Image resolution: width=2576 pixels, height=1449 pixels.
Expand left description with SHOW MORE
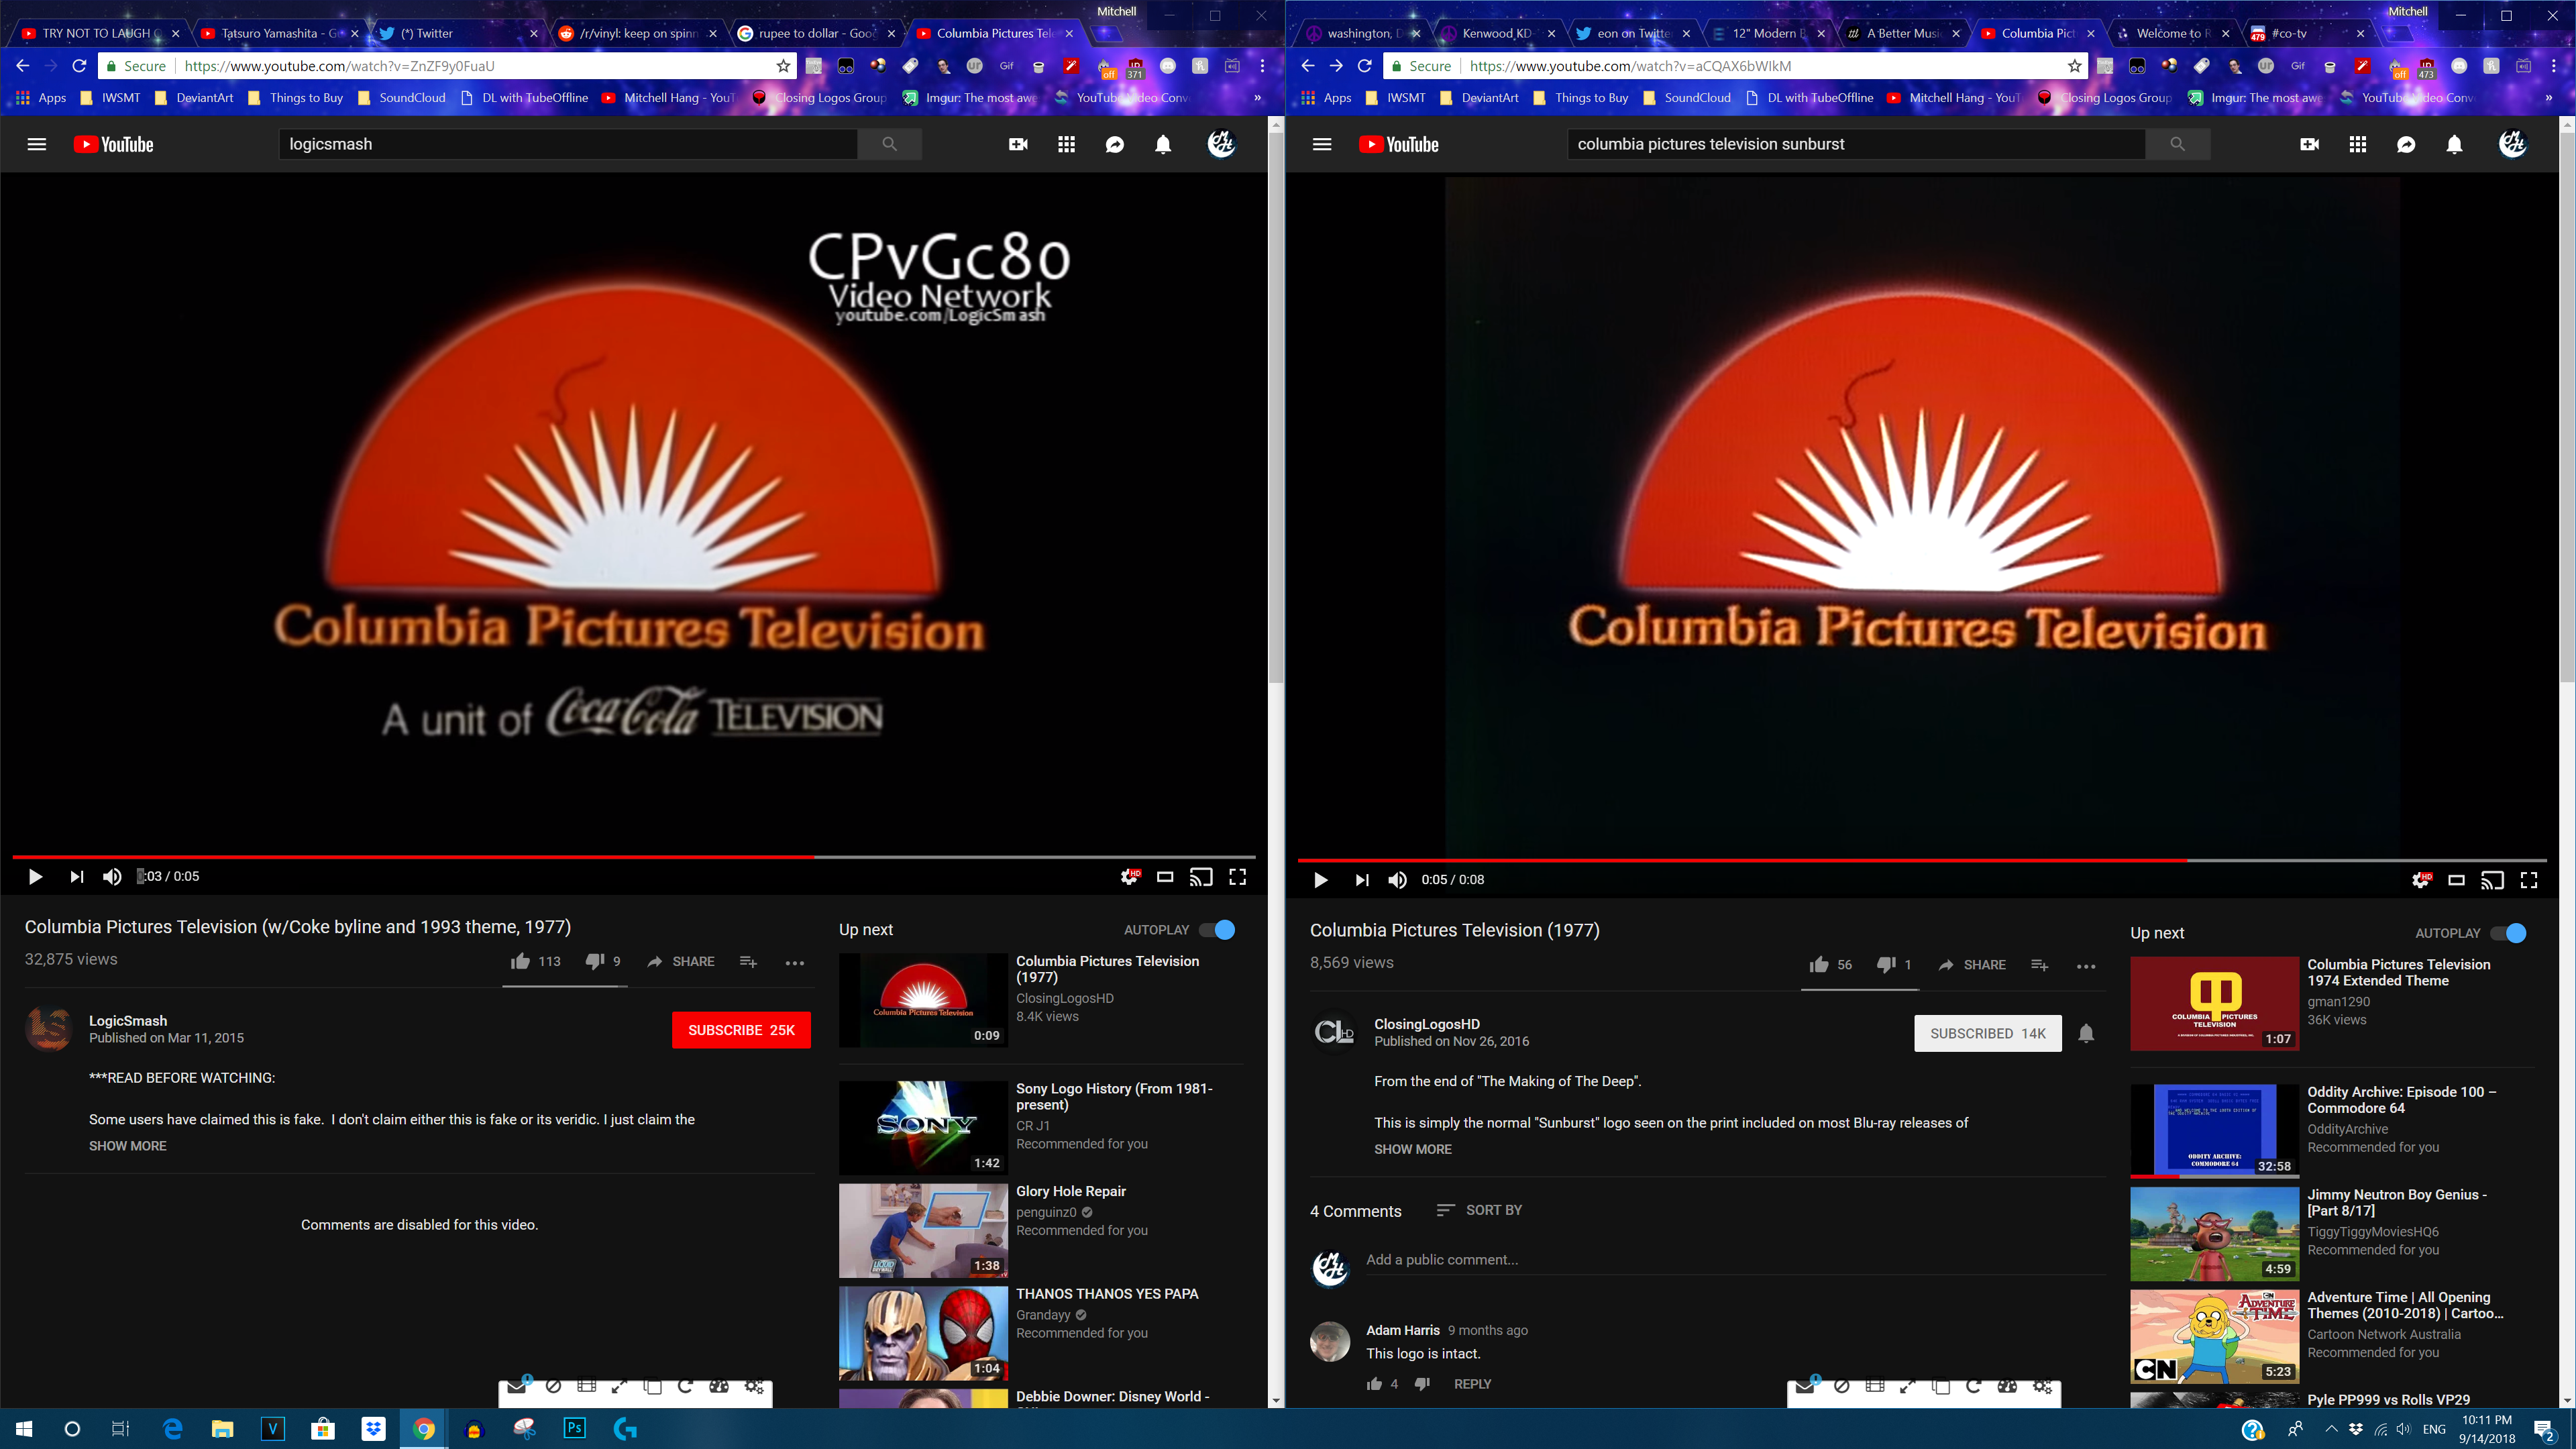pos(128,1146)
